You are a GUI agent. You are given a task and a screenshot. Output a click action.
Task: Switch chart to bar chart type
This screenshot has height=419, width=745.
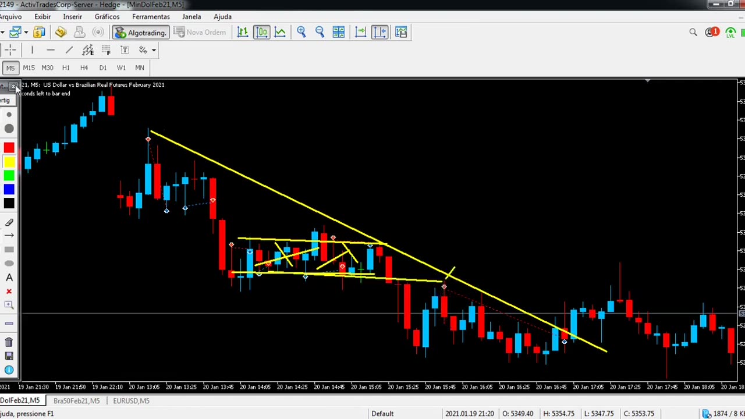[243, 32]
